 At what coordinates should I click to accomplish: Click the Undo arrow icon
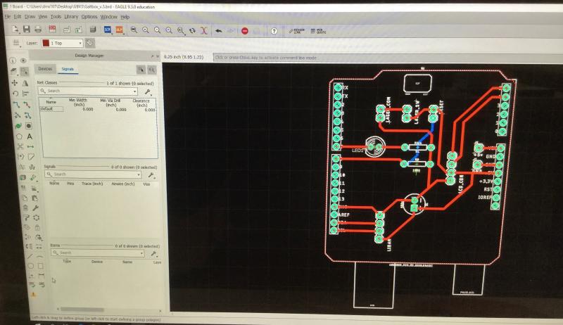tap(219, 31)
